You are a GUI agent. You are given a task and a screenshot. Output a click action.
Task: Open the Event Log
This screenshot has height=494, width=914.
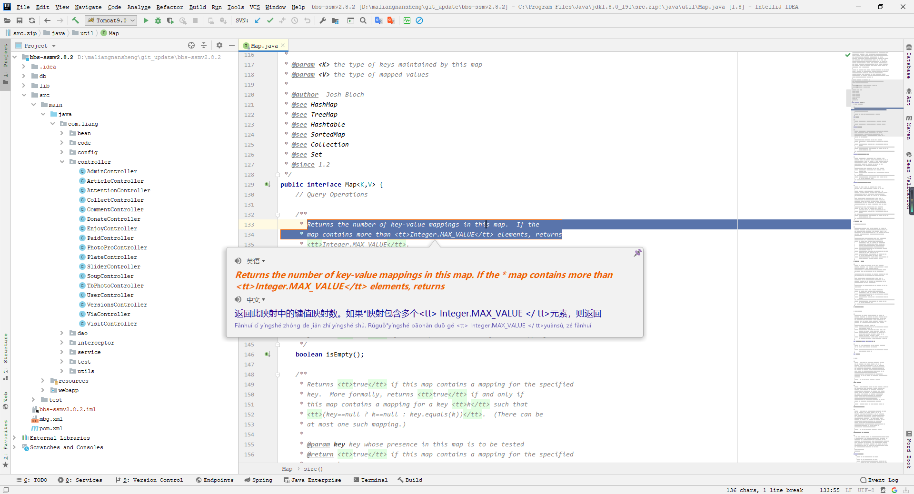(x=879, y=480)
